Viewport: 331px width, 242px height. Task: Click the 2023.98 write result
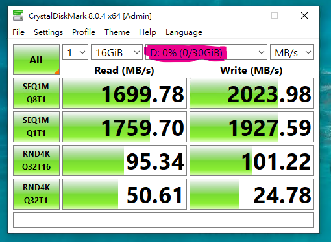252,93
